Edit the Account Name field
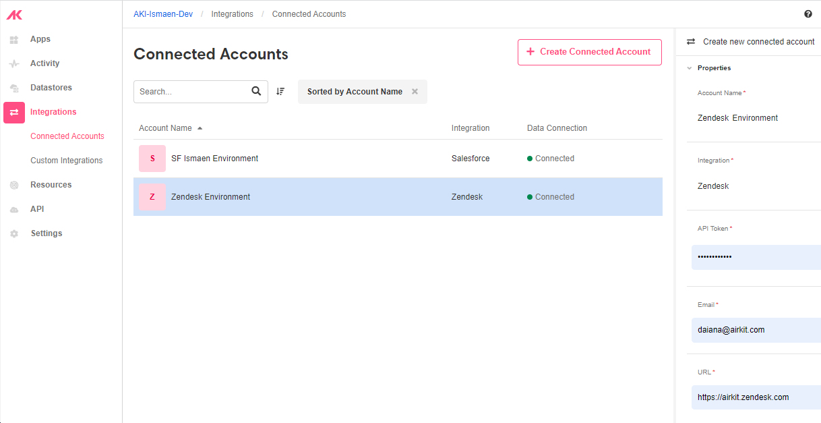Viewport: 821px width, 423px height. coord(756,118)
